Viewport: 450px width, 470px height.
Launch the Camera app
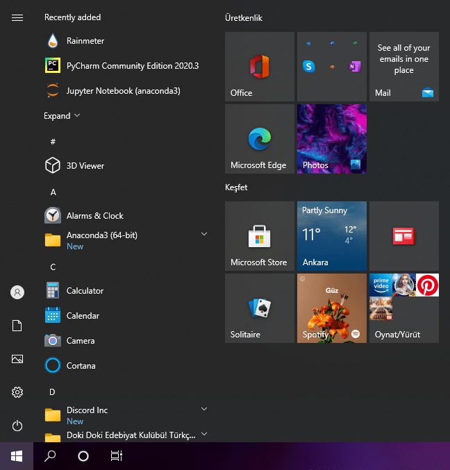[124, 340]
